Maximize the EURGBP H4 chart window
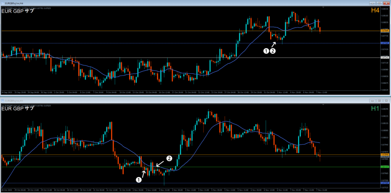This screenshot has width=391, height=193. 379,3
